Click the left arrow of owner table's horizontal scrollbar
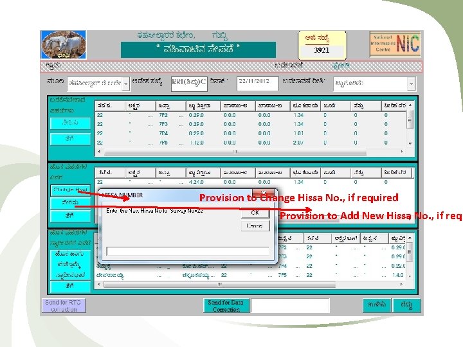The width and height of the screenshot is (463, 347). pos(99,285)
